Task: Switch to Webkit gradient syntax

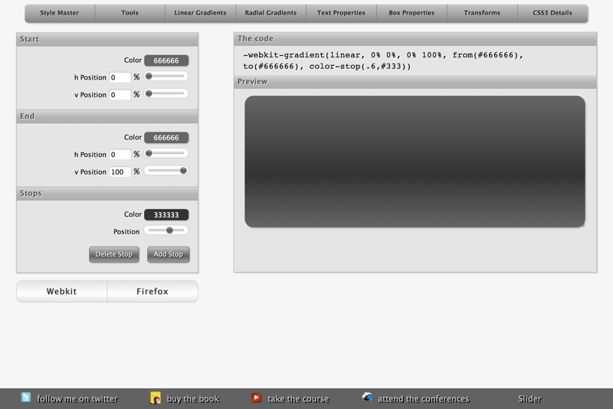Action: click(x=61, y=292)
